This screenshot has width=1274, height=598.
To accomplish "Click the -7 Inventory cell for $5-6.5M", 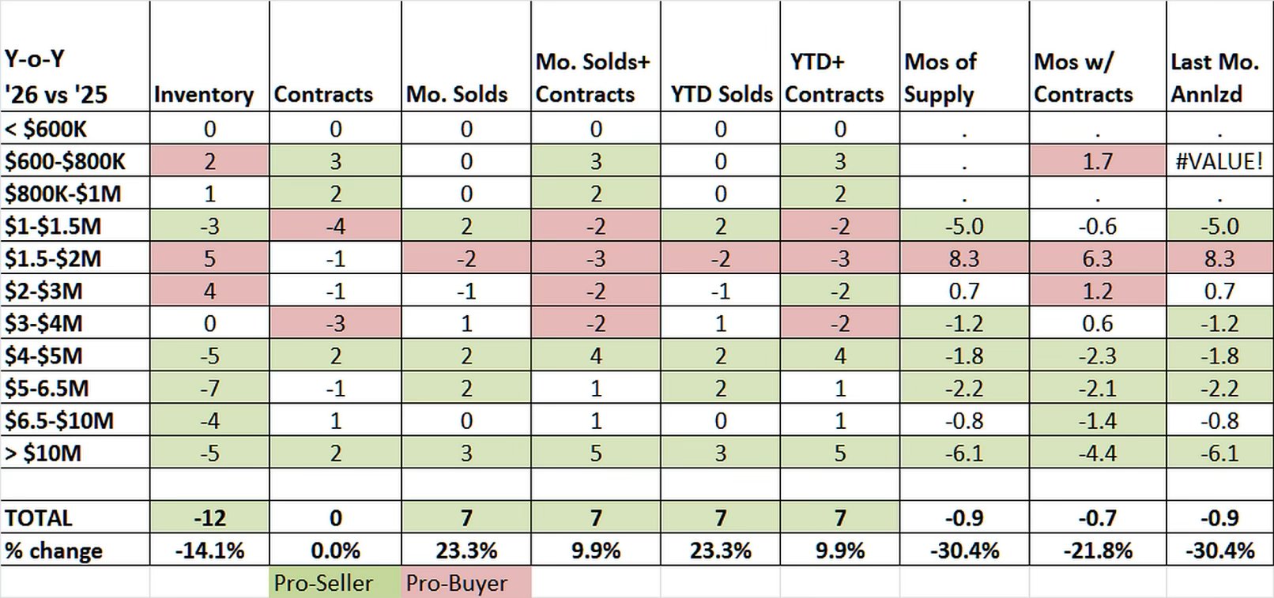I will click(x=209, y=388).
